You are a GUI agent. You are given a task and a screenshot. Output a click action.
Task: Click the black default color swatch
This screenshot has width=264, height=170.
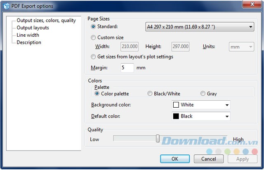(176, 116)
